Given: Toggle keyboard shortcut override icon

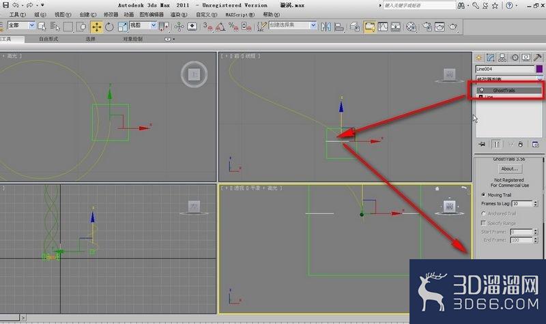Looking at the screenshot, I should point(192,27).
